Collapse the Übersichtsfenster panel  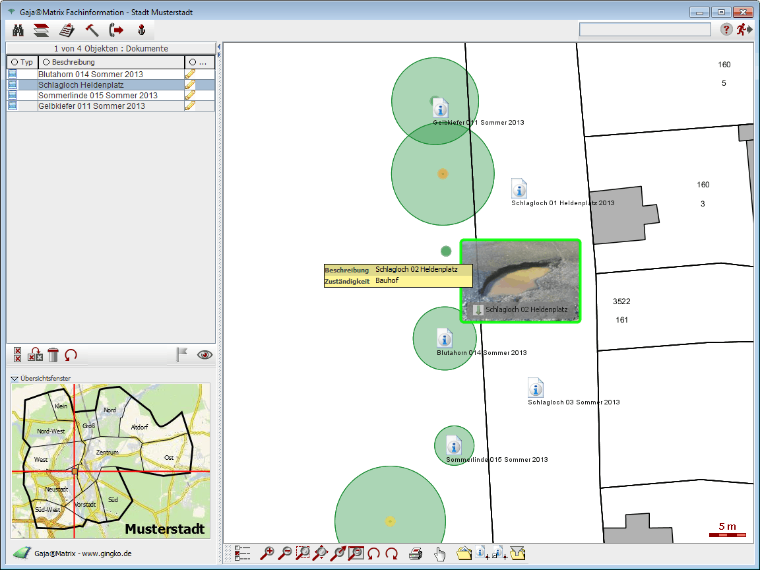click(x=15, y=379)
